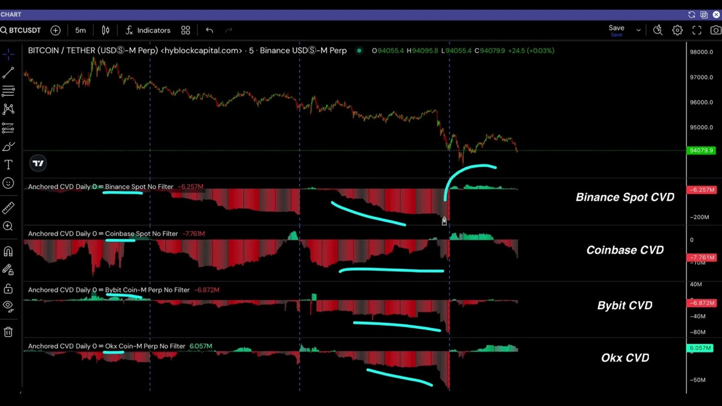Open the Fibonacci retracement tools
The width and height of the screenshot is (722, 406).
(8, 91)
